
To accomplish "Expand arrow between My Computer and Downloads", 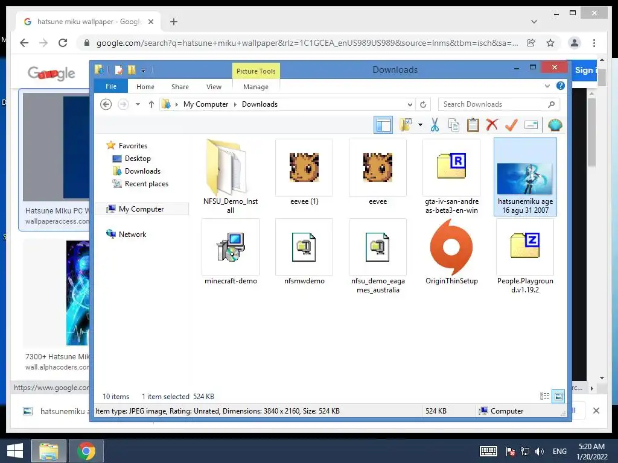I will 235,104.
